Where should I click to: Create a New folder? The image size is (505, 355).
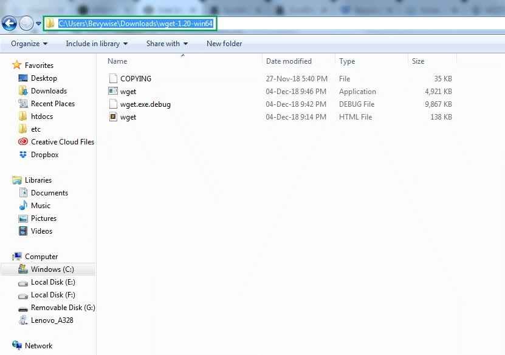coord(224,44)
